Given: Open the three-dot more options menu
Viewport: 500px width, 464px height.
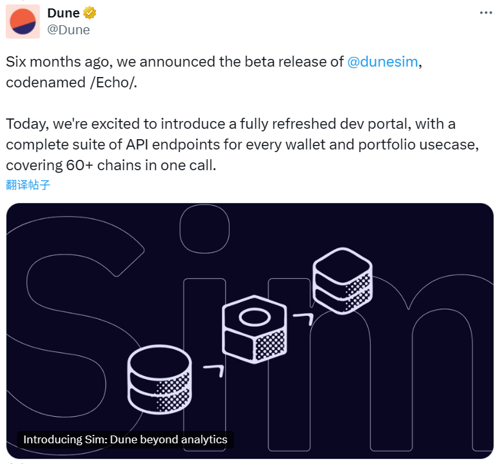Looking at the screenshot, I should click(486, 12).
